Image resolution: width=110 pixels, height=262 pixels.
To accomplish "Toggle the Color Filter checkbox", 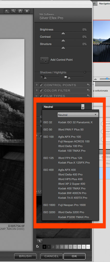I will pos(41,90).
